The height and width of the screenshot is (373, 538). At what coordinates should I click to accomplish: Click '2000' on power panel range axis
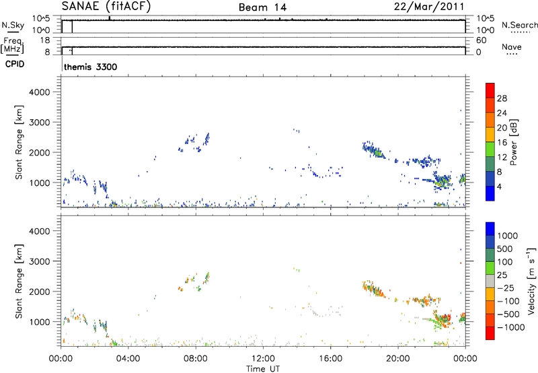(x=40, y=152)
